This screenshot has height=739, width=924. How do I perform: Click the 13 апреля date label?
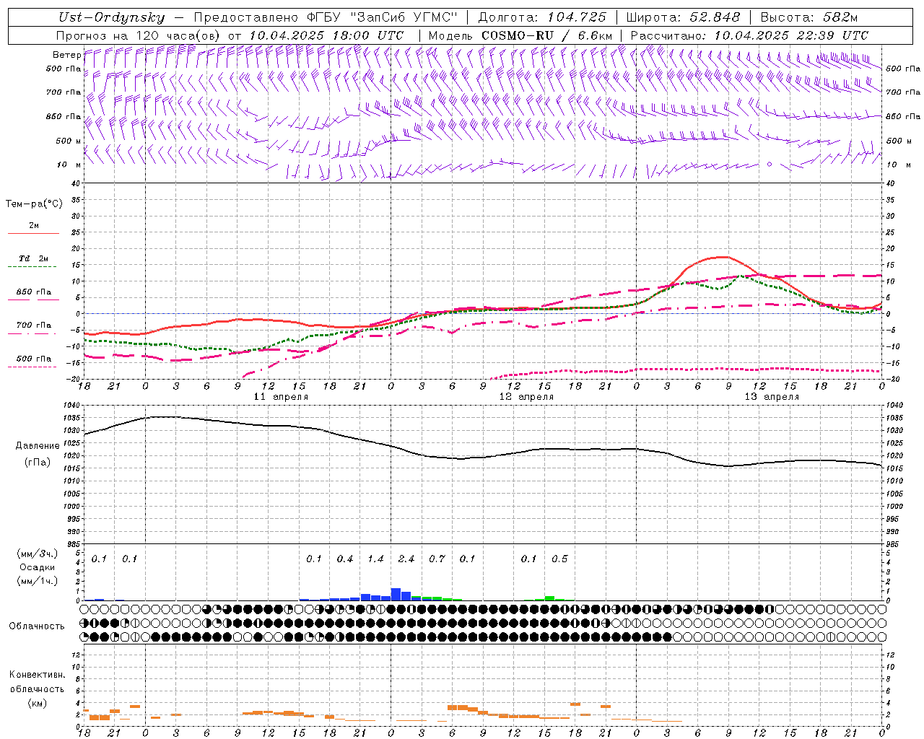(x=772, y=397)
